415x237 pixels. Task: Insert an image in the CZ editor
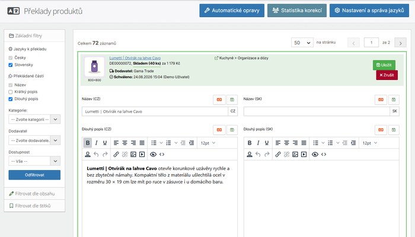pos(133,155)
